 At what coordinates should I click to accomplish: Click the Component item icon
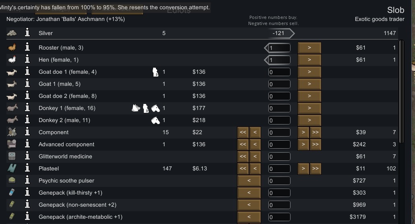12,132
